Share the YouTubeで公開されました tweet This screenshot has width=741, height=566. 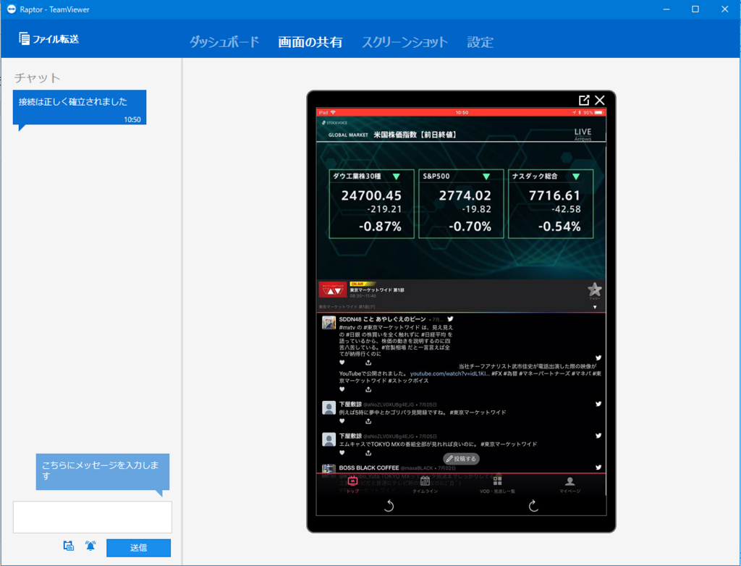tap(368, 389)
